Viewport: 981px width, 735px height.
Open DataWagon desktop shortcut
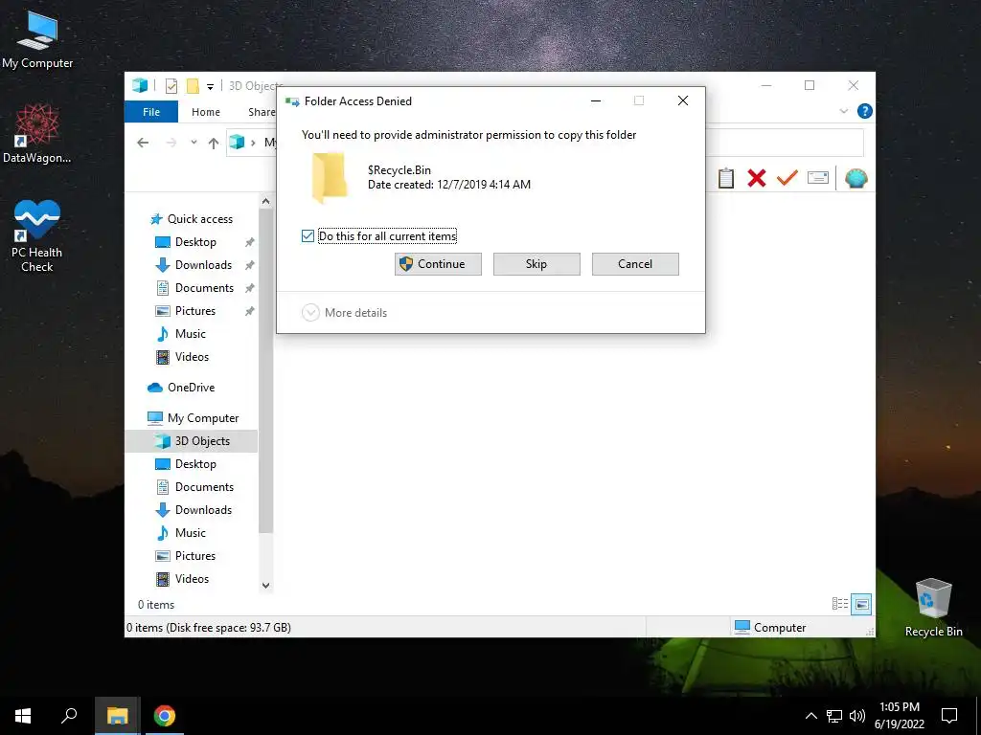click(37, 134)
